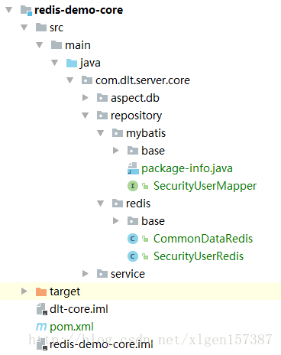Select the aspect.db package label
This screenshot has height=355, width=281.
coord(135,98)
